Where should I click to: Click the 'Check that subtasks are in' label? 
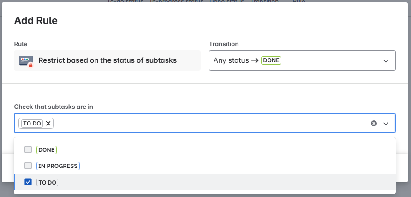click(54, 107)
